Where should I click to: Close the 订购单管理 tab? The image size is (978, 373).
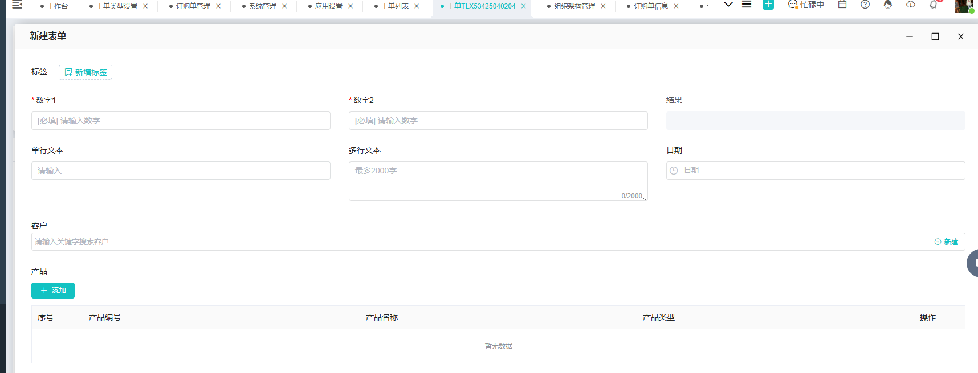pyautogui.click(x=218, y=6)
